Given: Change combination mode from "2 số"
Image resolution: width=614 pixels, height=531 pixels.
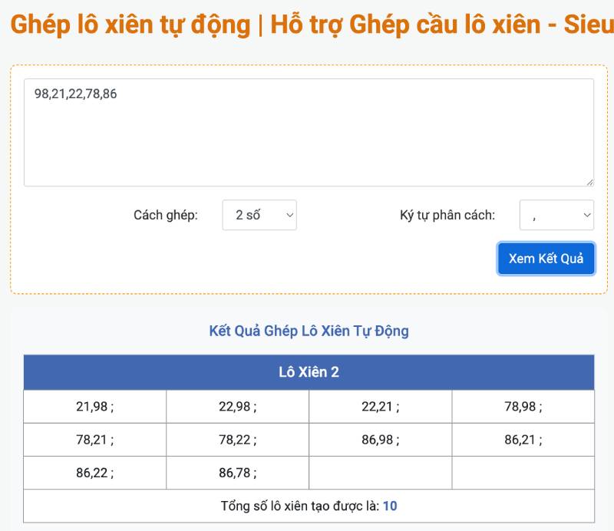Looking at the screenshot, I should click(259, 215).
